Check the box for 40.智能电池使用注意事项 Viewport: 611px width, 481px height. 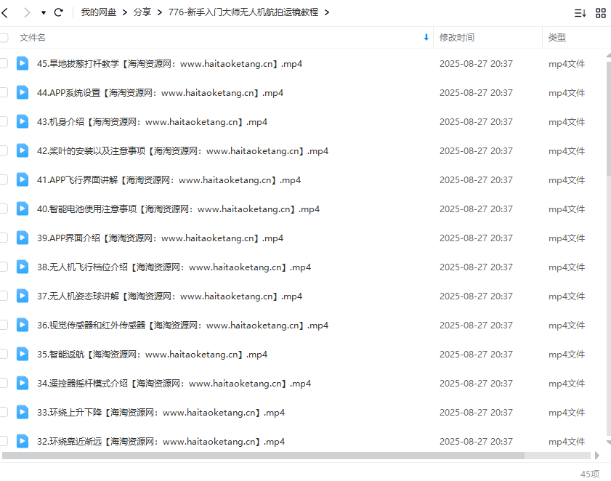point(4,209)
